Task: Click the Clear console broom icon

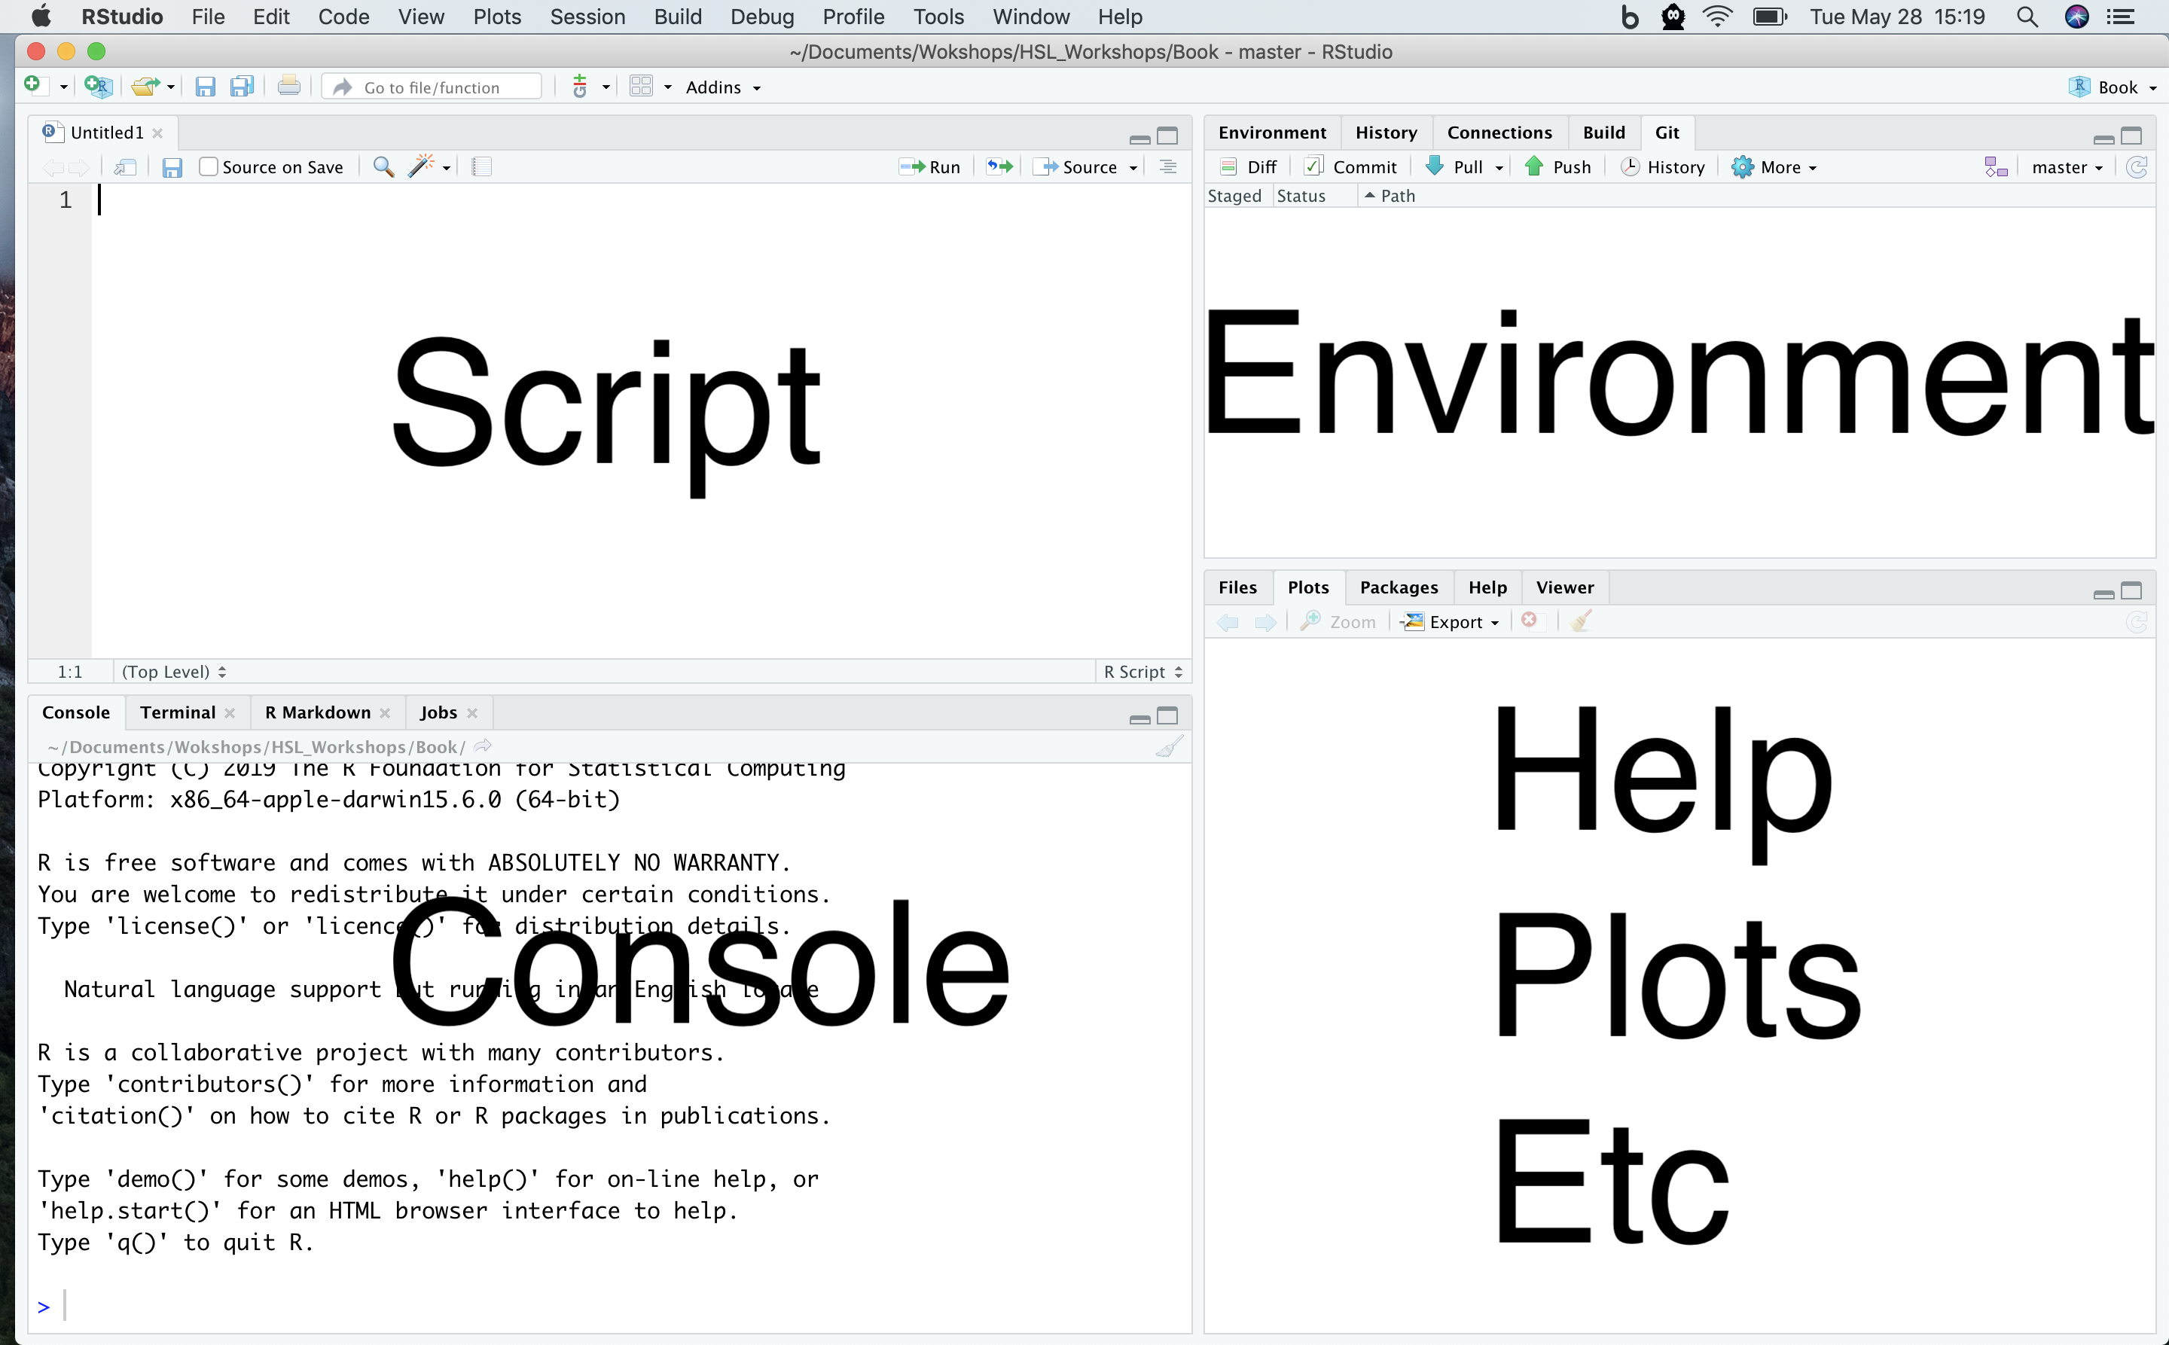Action: 1169,746
